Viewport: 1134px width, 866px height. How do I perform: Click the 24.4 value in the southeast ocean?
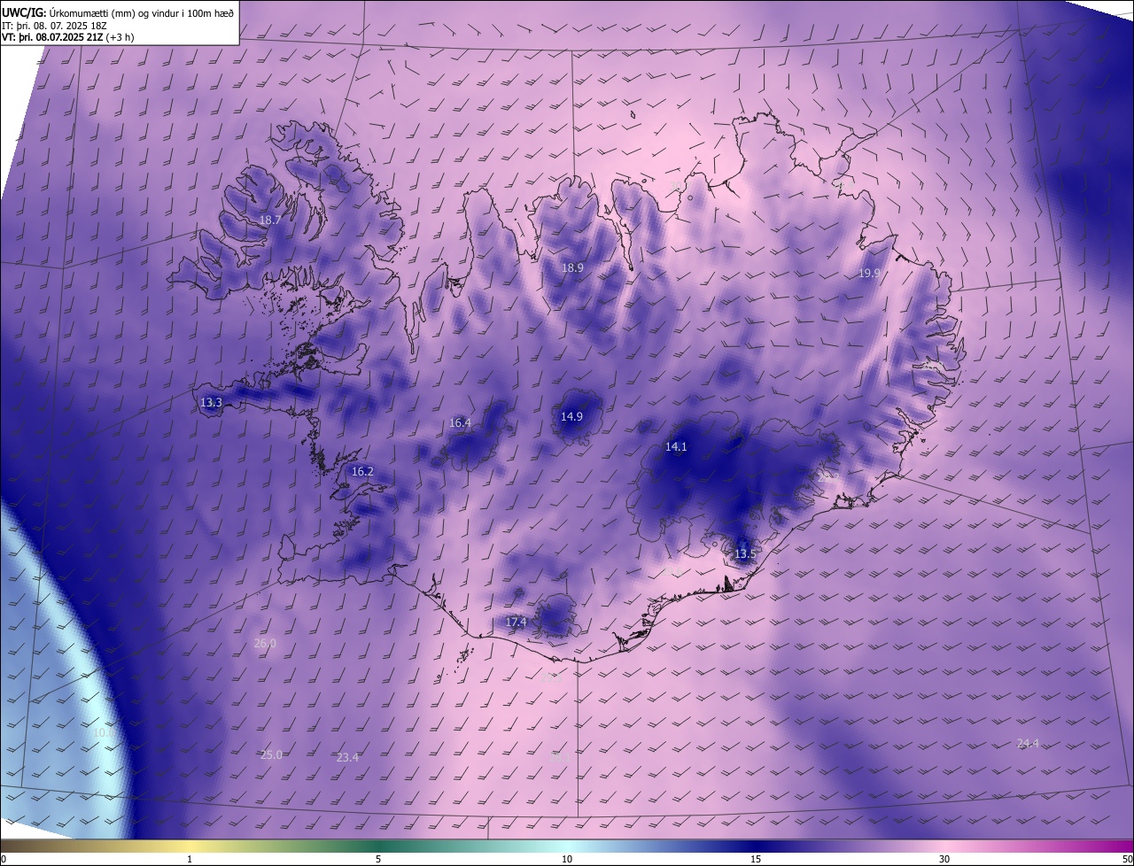(x=1028, y=743)
